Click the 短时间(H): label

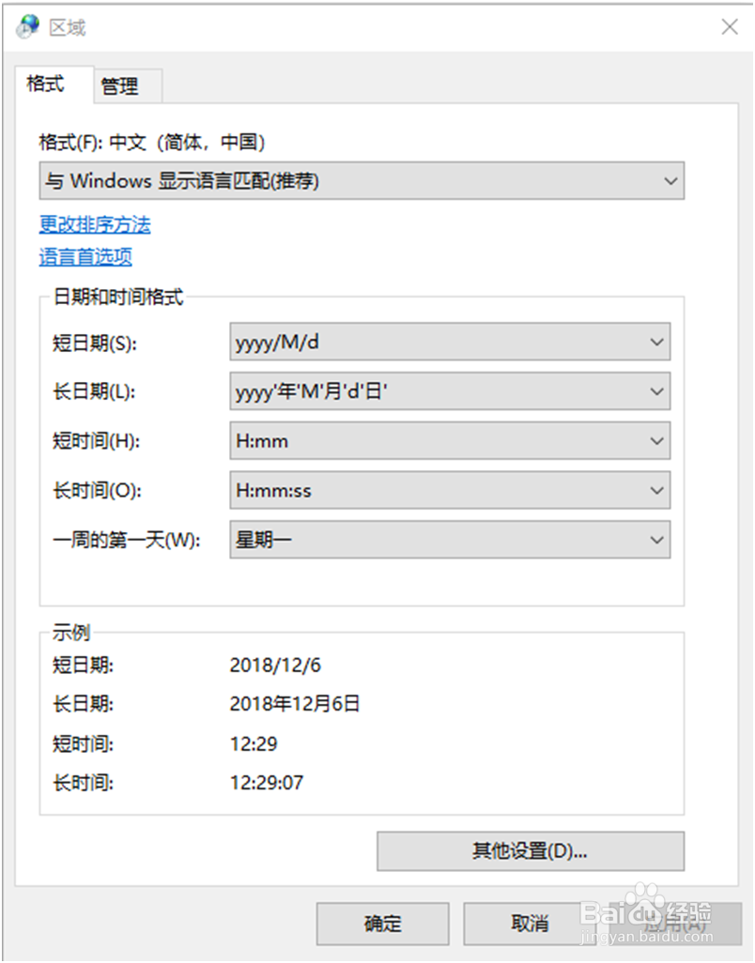point(96,441)
